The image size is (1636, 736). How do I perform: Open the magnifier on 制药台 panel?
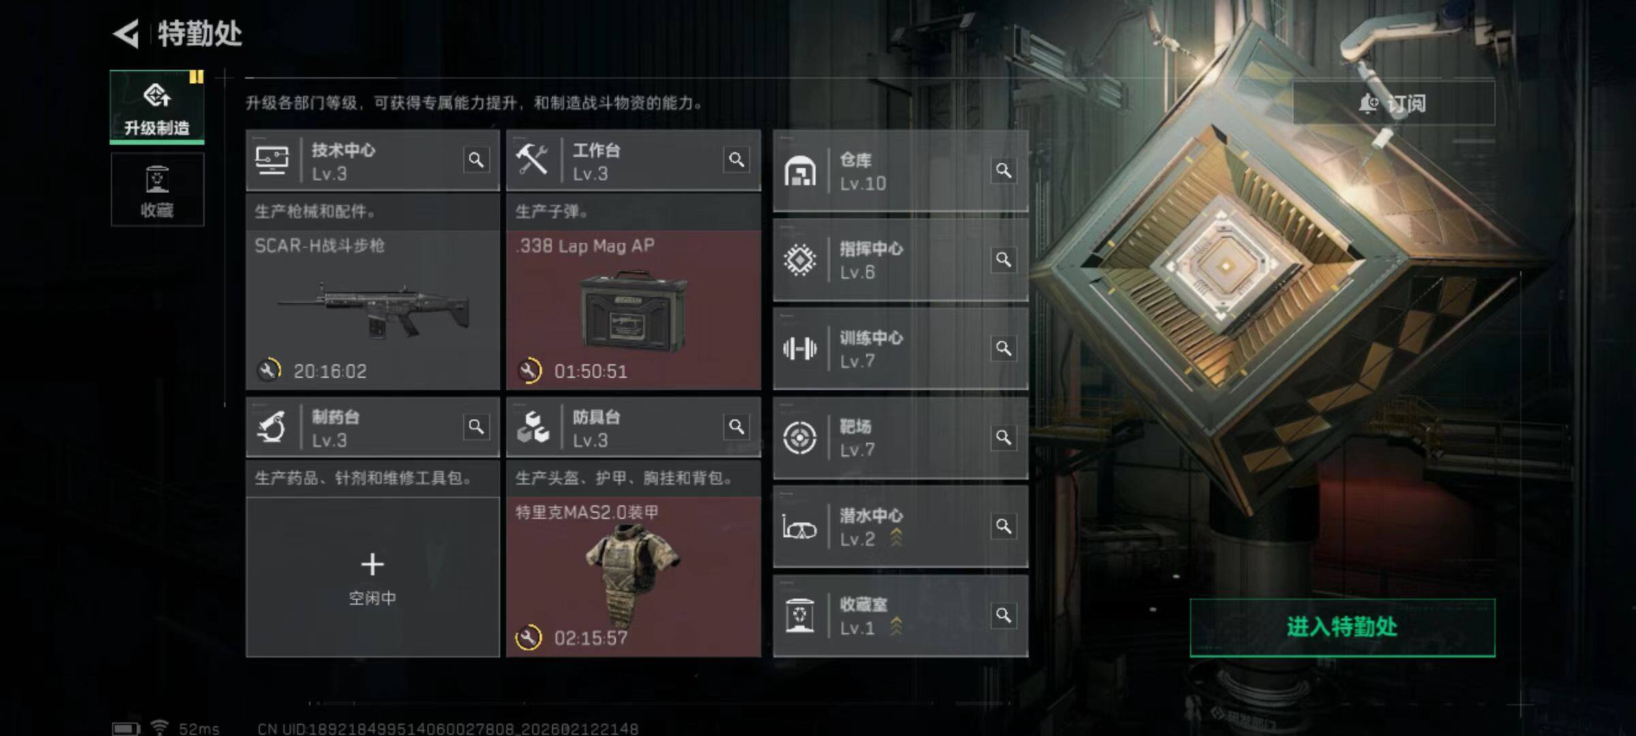[476, 427]
